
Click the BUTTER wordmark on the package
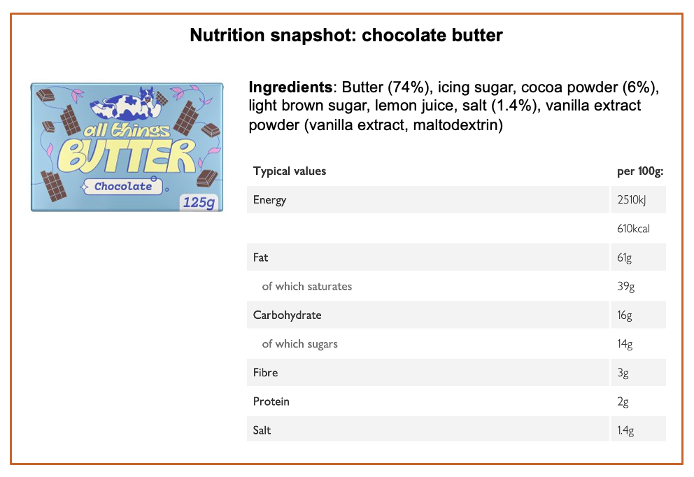[127, 156]
